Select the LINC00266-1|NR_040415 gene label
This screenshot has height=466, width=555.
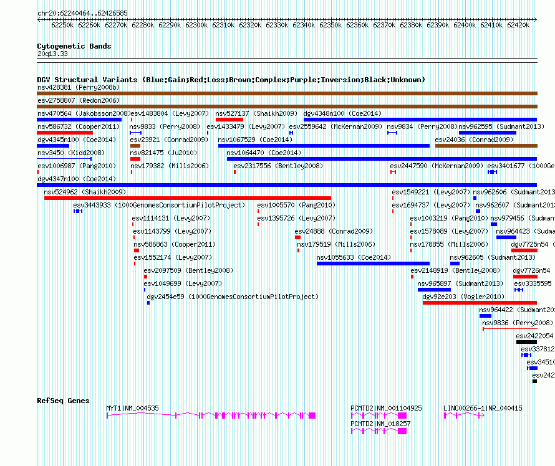(483, 408)
